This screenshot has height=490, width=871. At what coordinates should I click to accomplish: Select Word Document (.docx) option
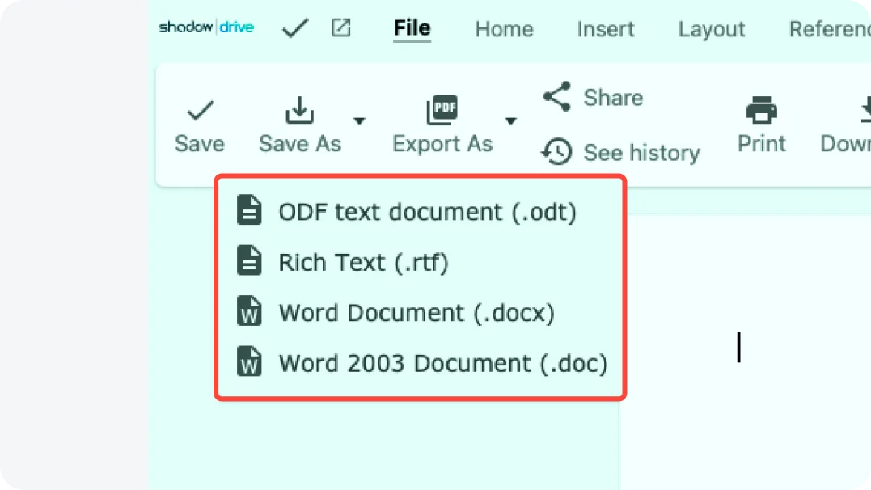coord(416,313)
